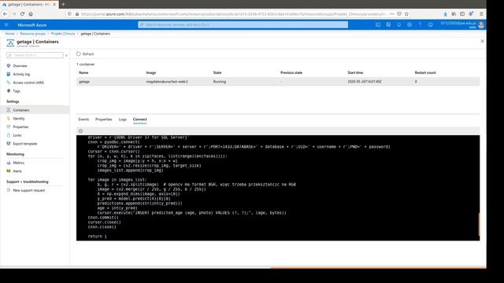The width and height of the screenshot is (504, 283).
Task: Open the browser page actions menu
Action: [x=391, y=14]
